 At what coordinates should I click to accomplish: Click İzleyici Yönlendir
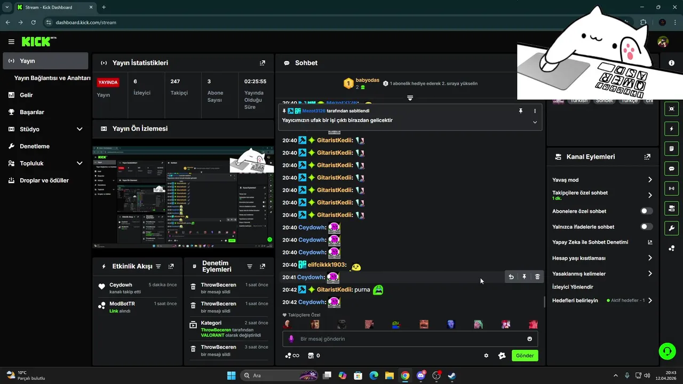pyautogui.click(x=573, y=287)
